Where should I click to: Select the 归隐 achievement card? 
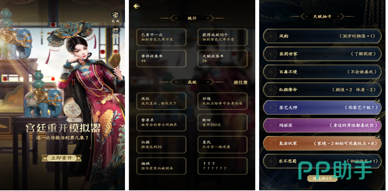222,101
